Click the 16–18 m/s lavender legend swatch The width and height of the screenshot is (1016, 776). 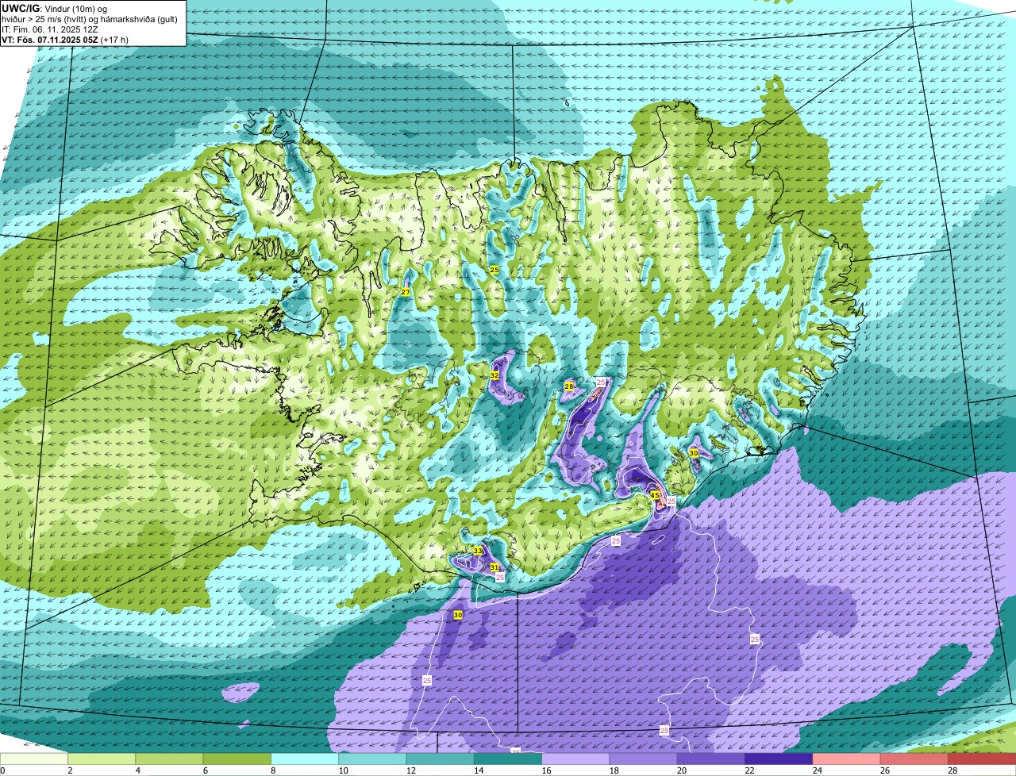pyautogui.click(x=575, y=759)
